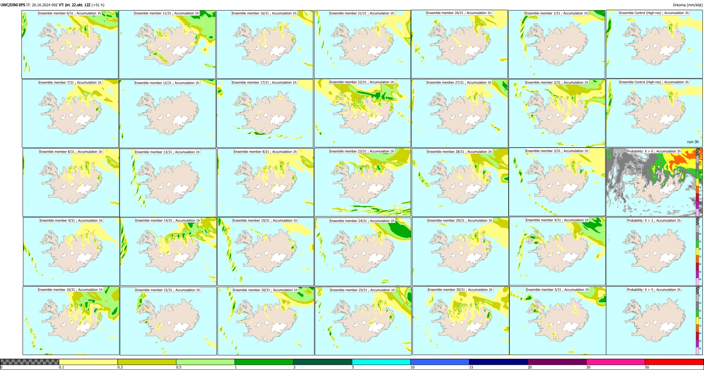Select the Ensemble member 22/31 map
Viewport: 704px width, 370px height.
click(x=362, y=113)
